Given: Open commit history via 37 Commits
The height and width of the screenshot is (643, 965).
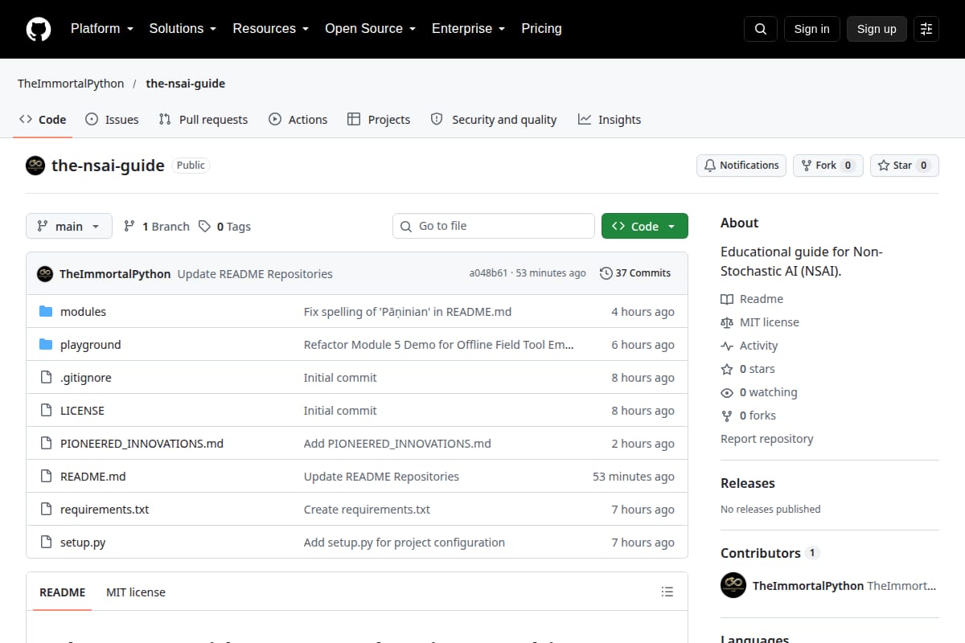Looking at the screenshot, I should click(x=635, y=273).
